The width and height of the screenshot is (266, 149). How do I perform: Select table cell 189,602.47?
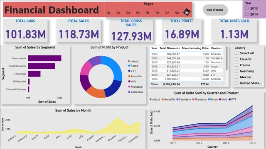pos(173,54)
